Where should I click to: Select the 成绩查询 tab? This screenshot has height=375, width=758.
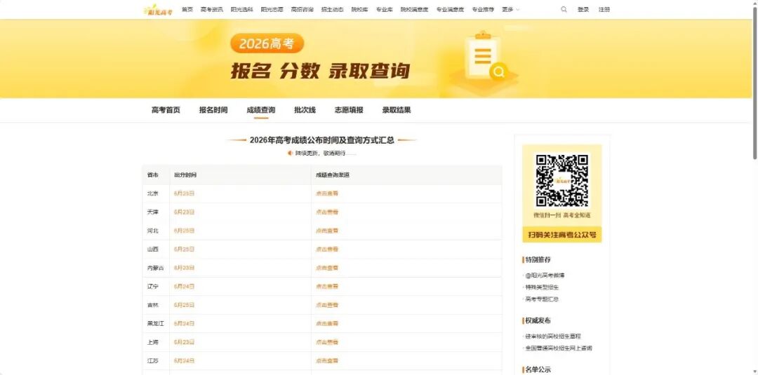(x=261, y=110)
